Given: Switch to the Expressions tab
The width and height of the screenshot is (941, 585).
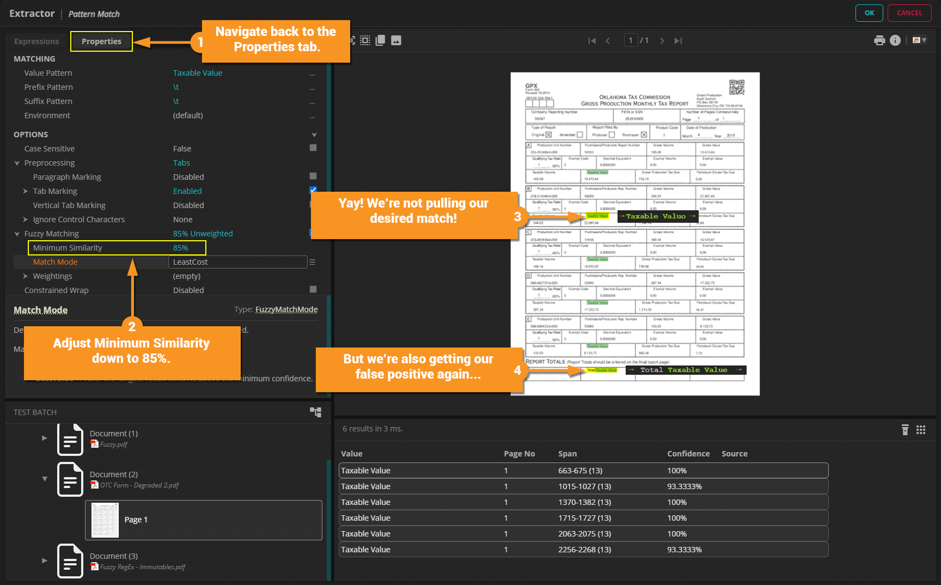Looking at the screenshot, I should tap(36, 41).
